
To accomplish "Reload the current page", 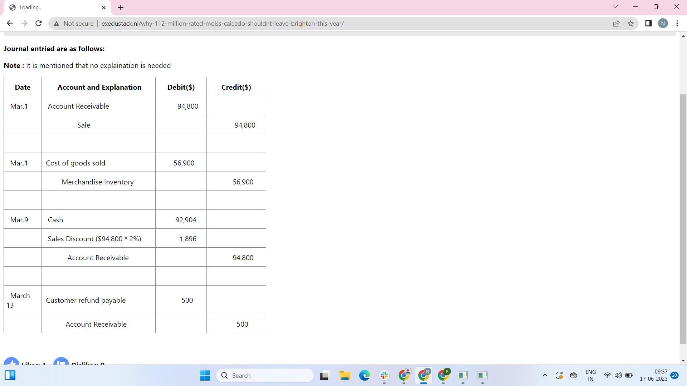I will 39,24.
